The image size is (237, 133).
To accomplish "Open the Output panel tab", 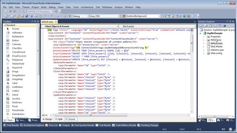I will [64, 125].
